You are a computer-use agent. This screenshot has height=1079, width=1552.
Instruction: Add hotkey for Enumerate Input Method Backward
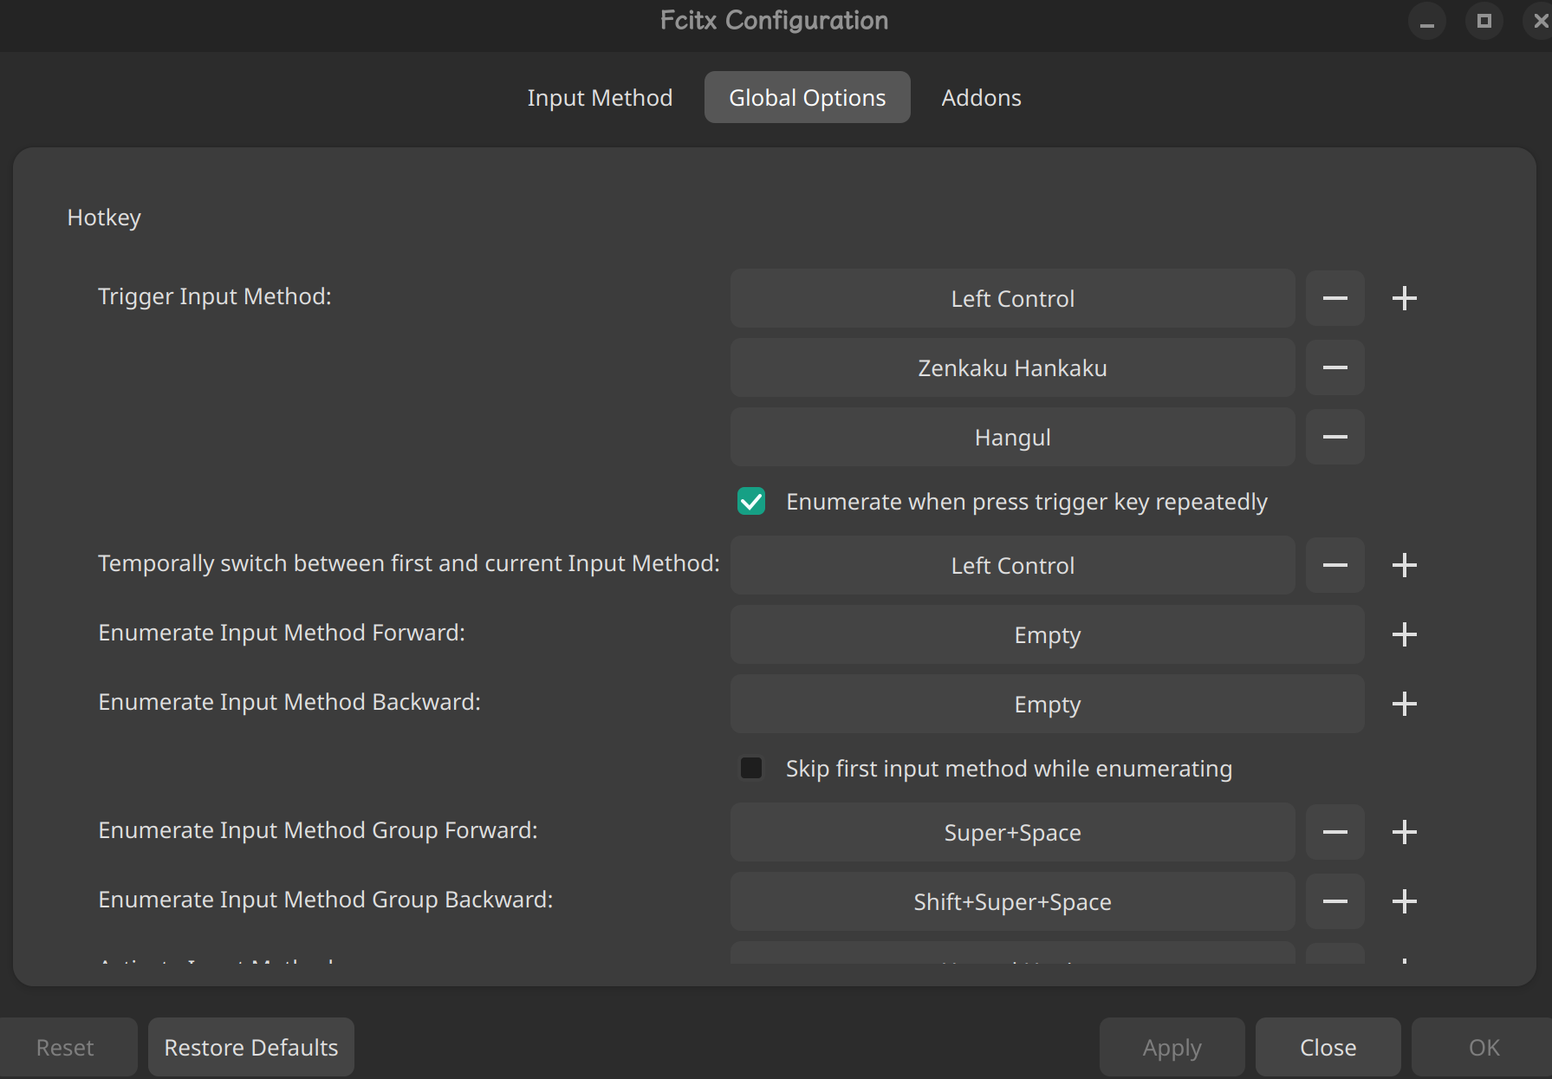tap(1405, 704)
